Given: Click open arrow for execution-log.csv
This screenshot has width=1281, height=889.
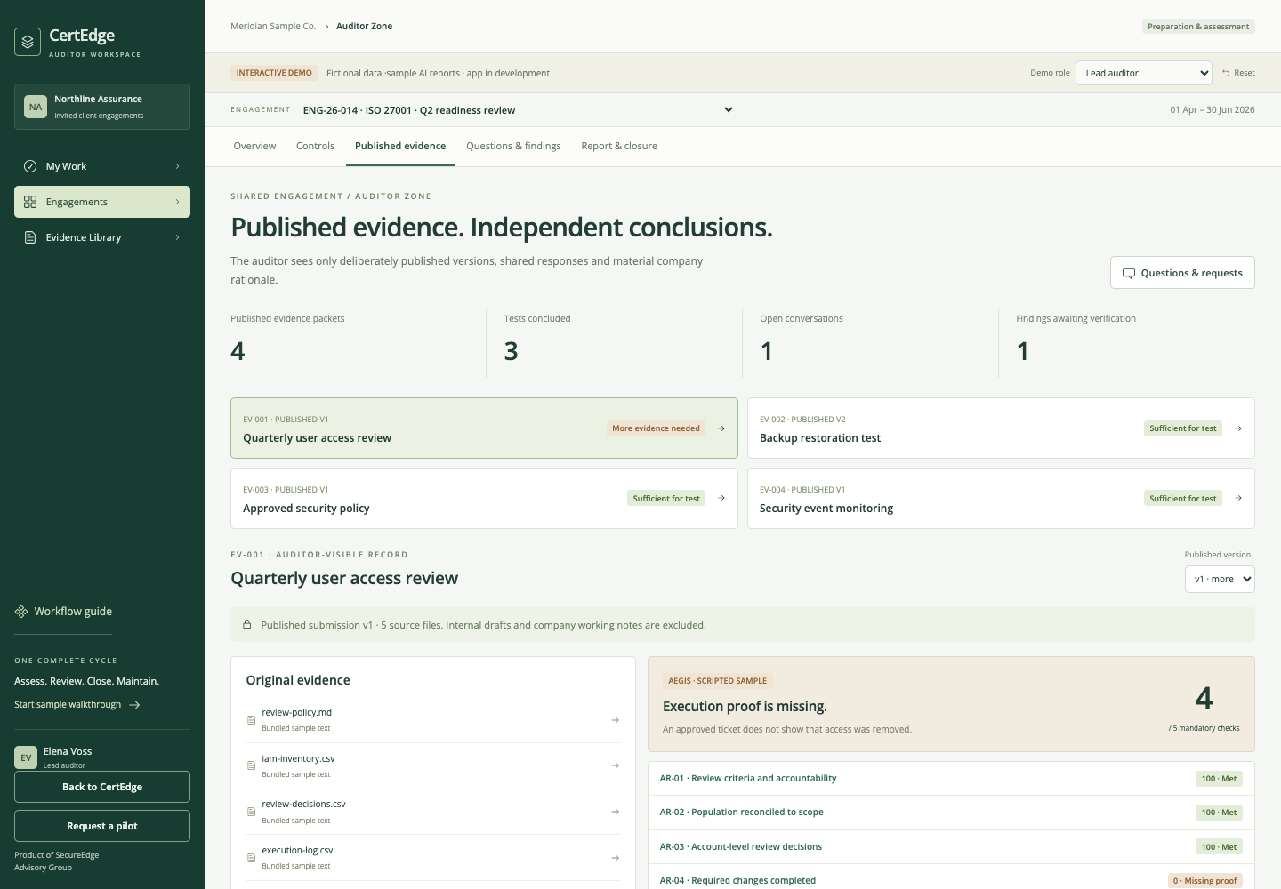Looking at the screenshot, I should pos(616,858).
